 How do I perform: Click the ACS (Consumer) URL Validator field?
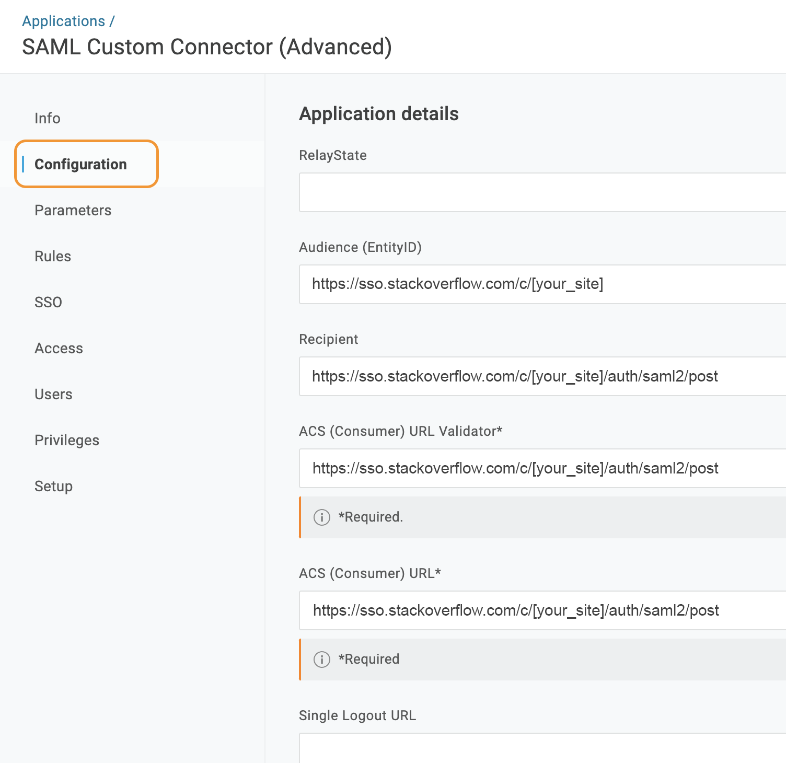(541, 468)
